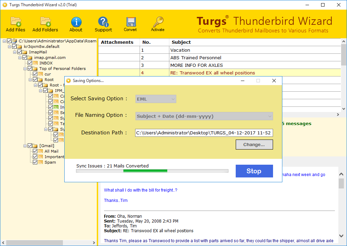Select the Spam folder label
This screenshot has height=246, width=347.
50,162
